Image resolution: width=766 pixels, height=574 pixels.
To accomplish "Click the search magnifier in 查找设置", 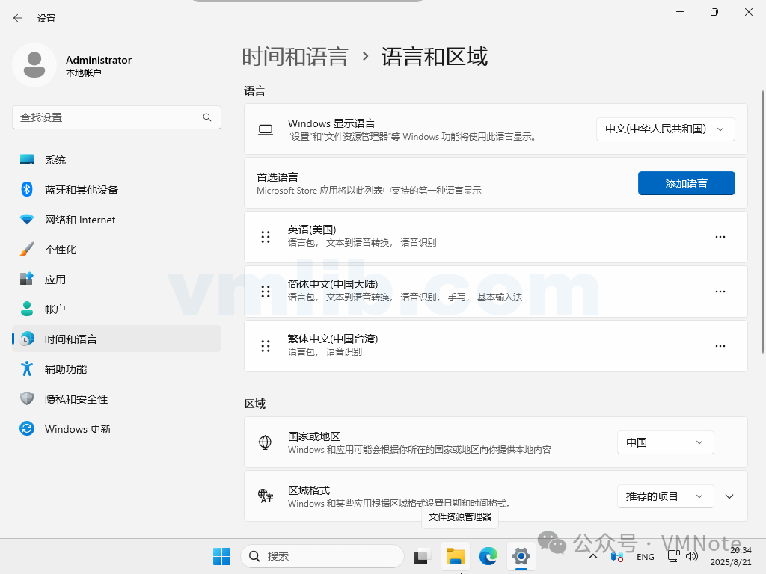I will (x=207, y=117).
